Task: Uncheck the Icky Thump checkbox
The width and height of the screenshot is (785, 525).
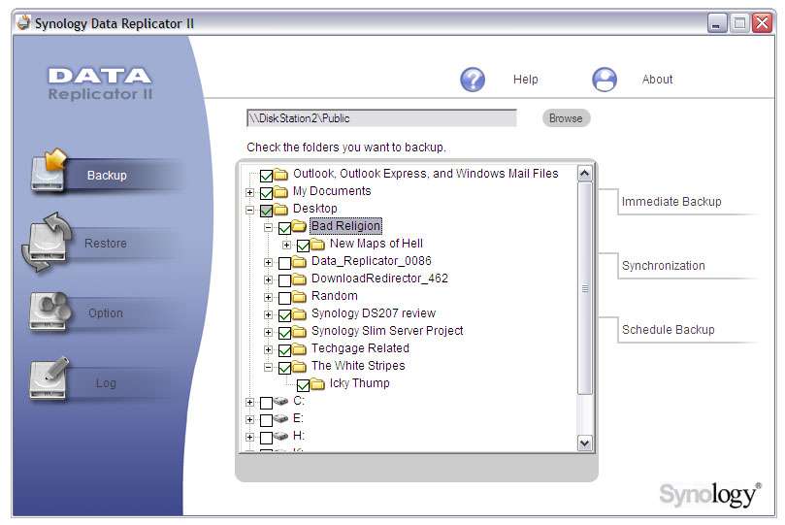Action: pos(303,385)
